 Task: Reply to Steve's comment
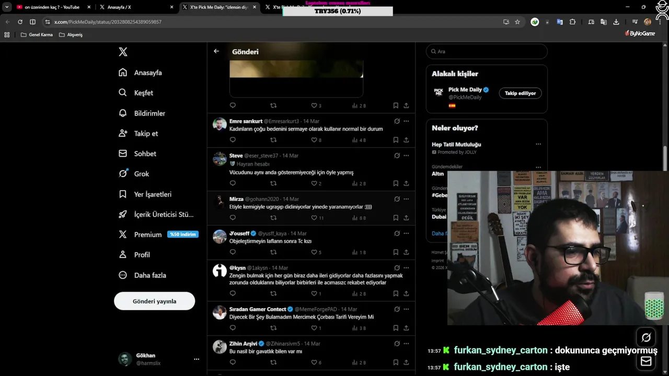(x=233, y=183)
